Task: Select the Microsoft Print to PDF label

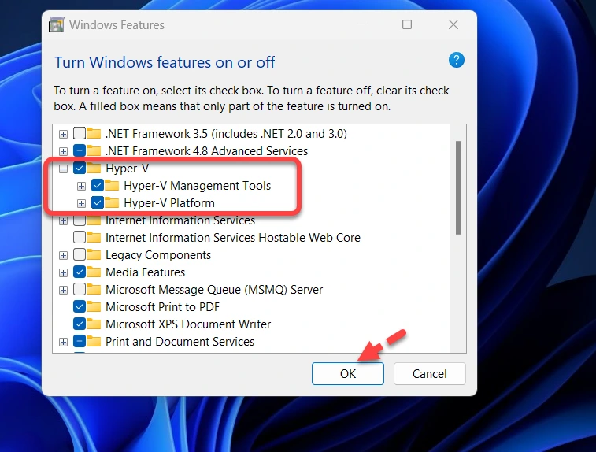Action: (163, 307)
